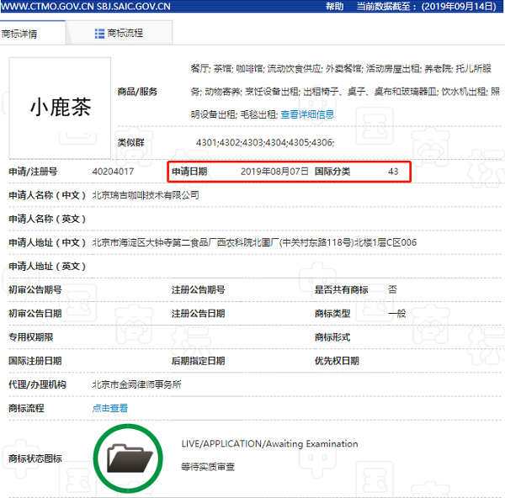Select the 商标详情 tab
505x498 pixels.
(32, 33)
